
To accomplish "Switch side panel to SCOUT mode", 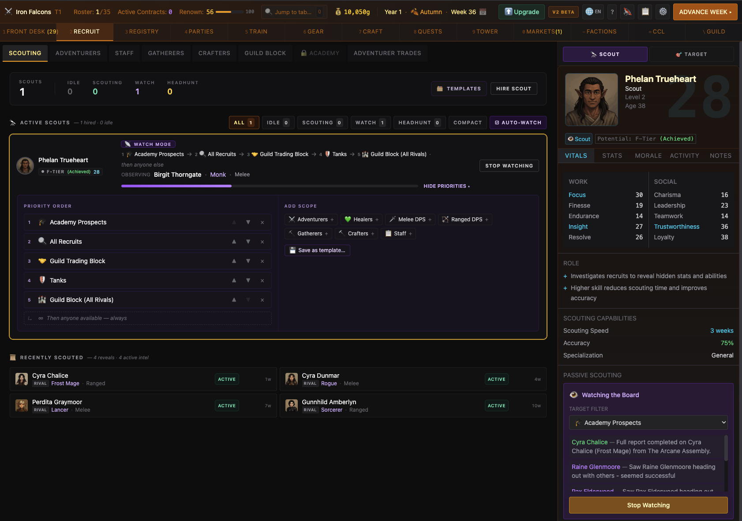I will [x=605, y=54].
